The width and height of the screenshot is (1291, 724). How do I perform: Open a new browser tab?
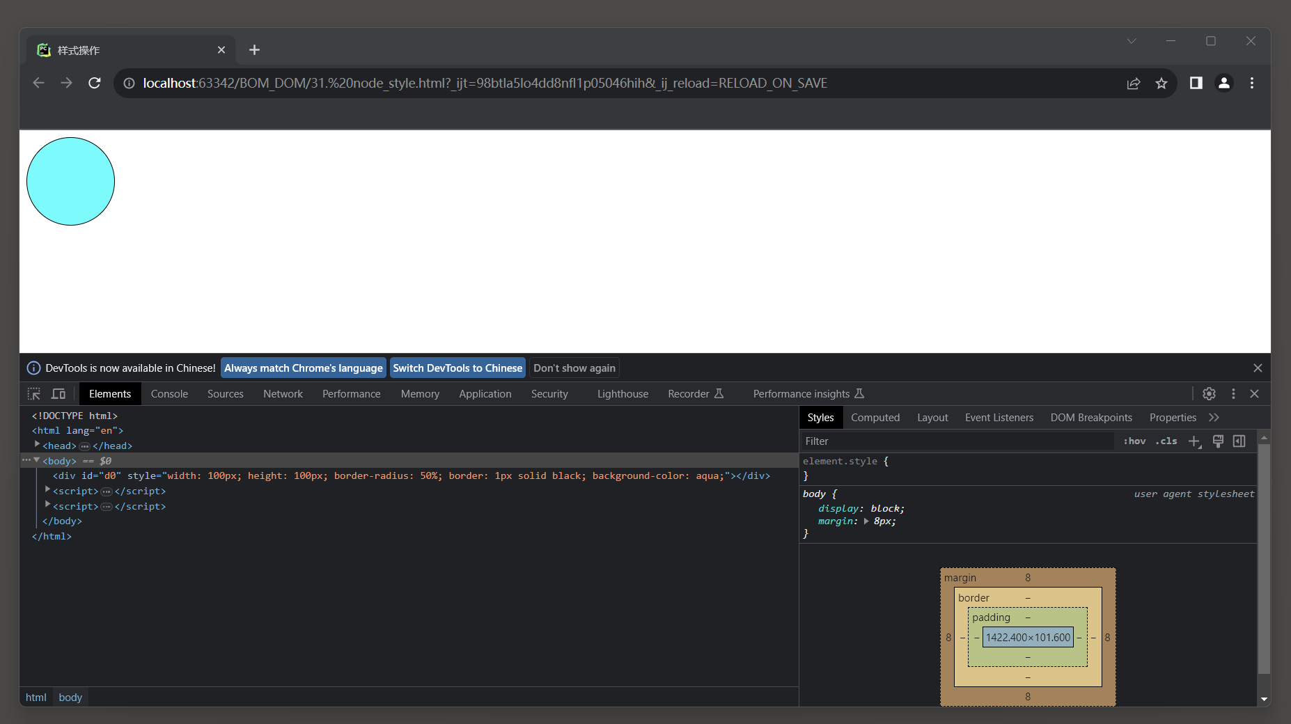pyautogui.click(x=254, y=50)
